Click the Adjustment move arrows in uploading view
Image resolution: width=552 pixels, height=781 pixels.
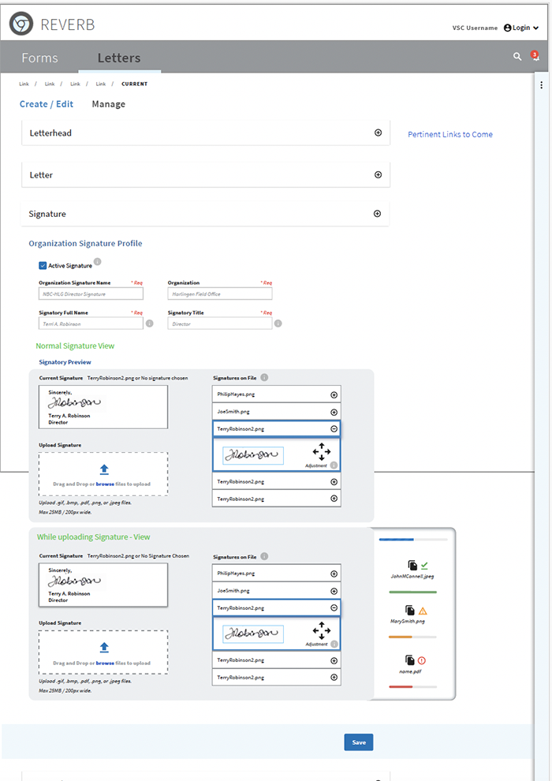322,630
